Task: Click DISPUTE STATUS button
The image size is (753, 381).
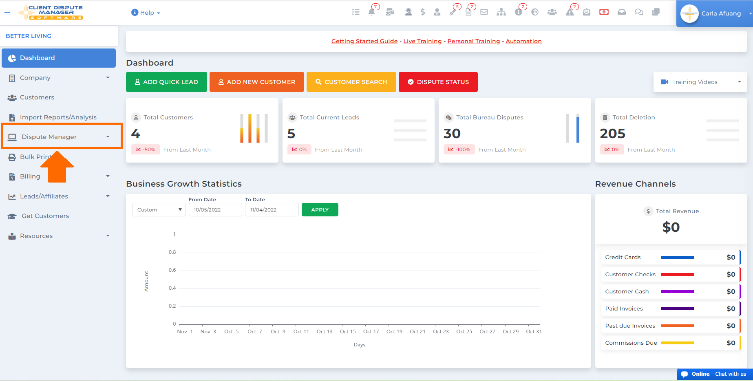Action: (438, 82)
